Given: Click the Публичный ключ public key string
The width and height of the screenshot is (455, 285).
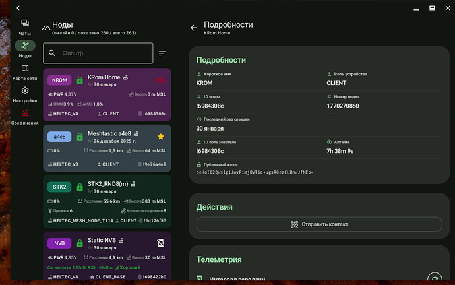Looking at the screenshot, I should (x=256, y=172).
